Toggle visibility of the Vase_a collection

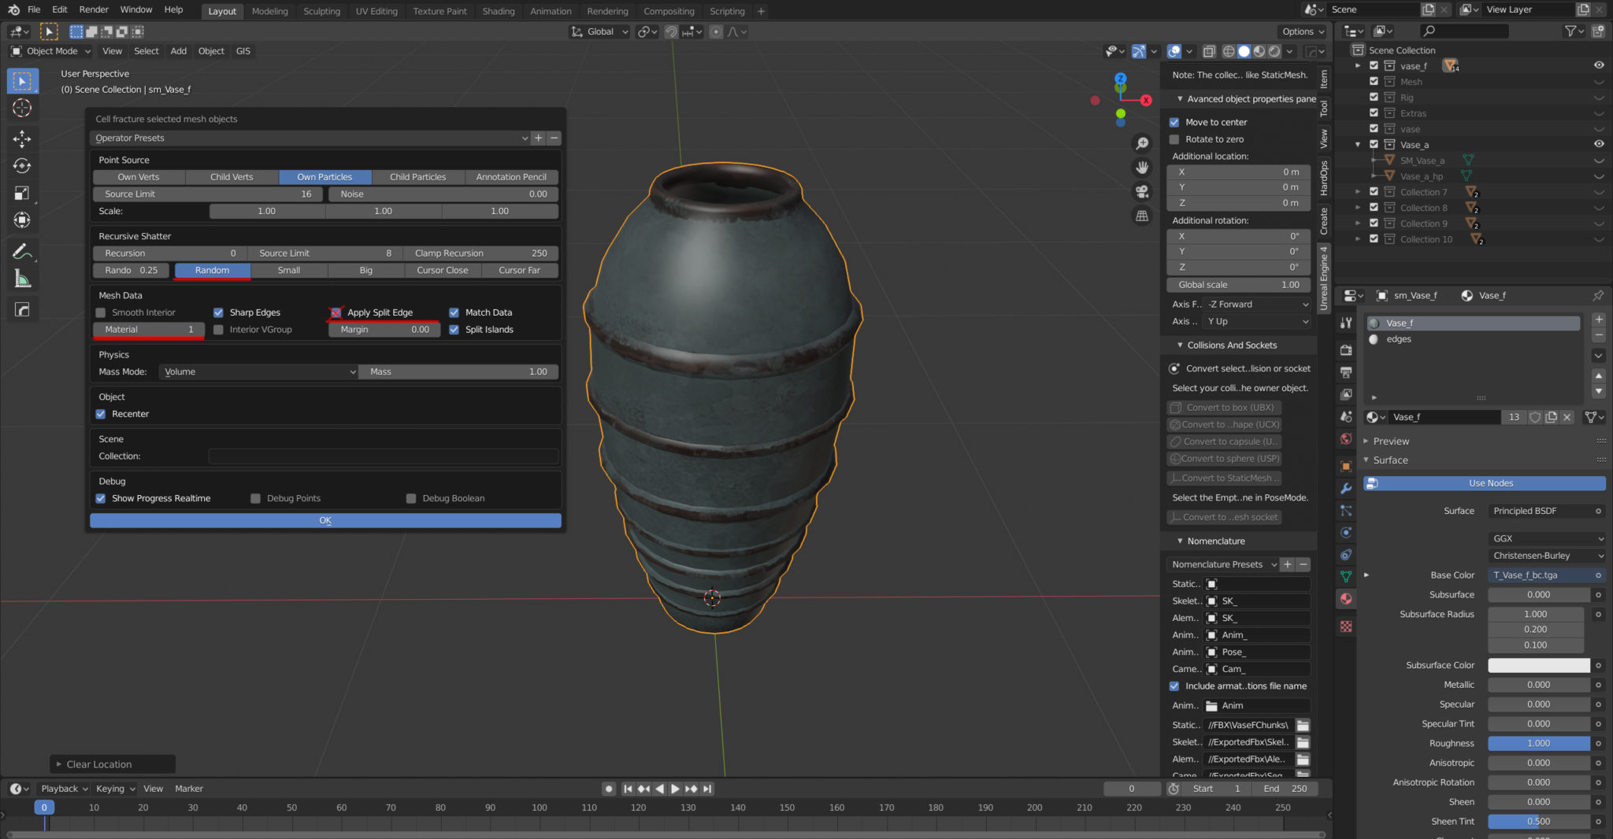pyautogui.click(x=1599, y=144)
